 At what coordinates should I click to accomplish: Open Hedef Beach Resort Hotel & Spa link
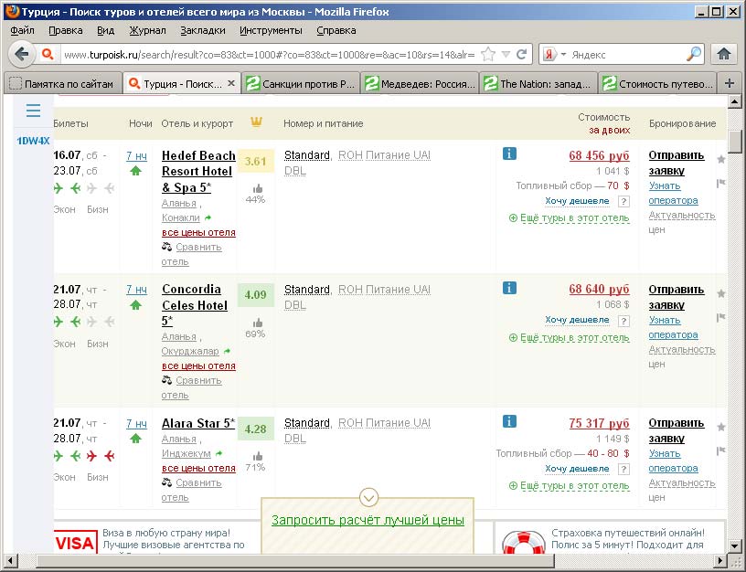tap(198, 171)
